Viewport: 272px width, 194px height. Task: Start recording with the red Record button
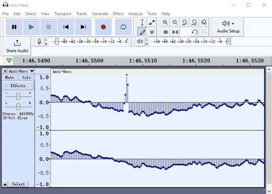[x=103, y=27]
